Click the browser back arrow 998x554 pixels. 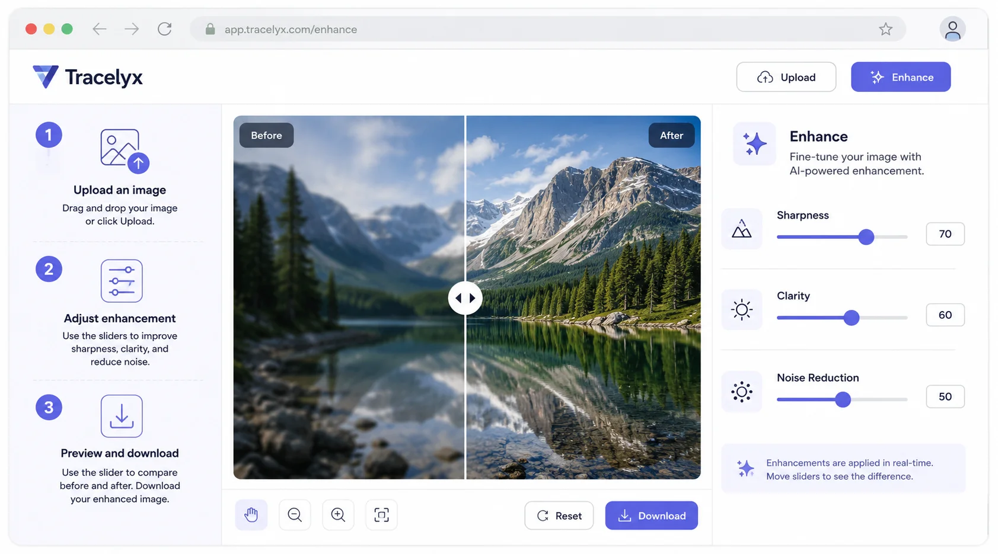pyautogui.click(x=99, y=29)
